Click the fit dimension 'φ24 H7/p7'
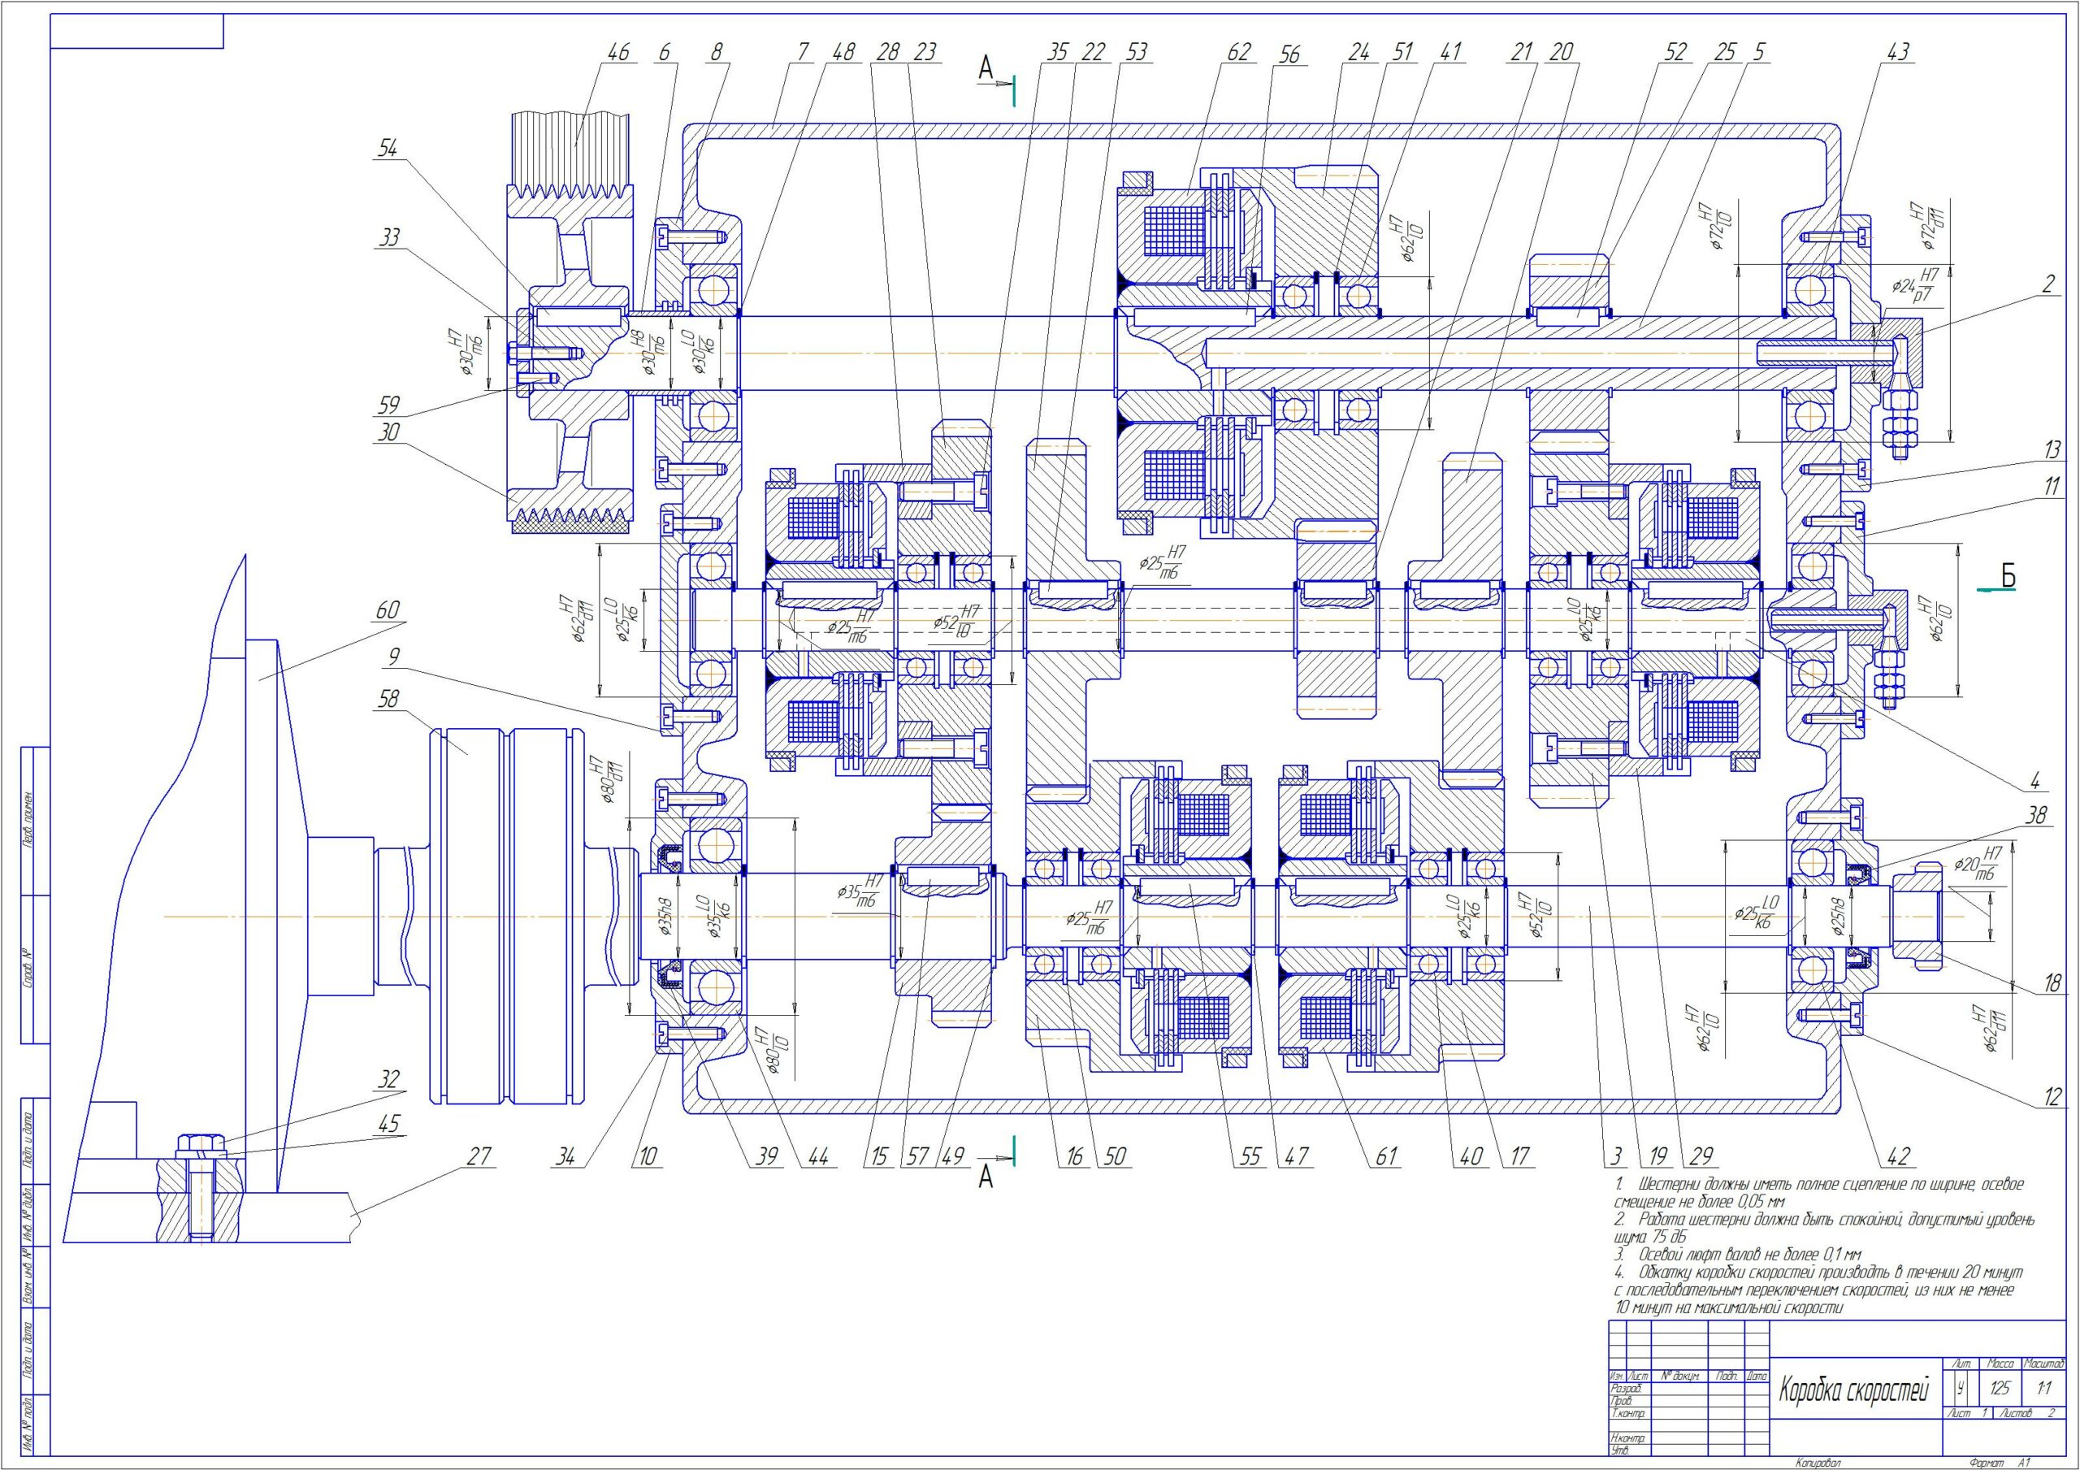Viewport: 2080px width, 1470px height. coord(1917,286)
